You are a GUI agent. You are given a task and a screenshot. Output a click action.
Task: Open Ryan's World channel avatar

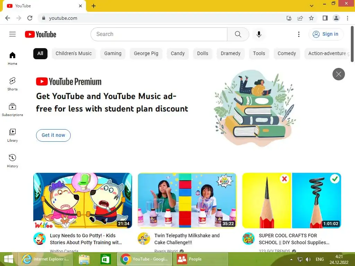pos(144,239)
